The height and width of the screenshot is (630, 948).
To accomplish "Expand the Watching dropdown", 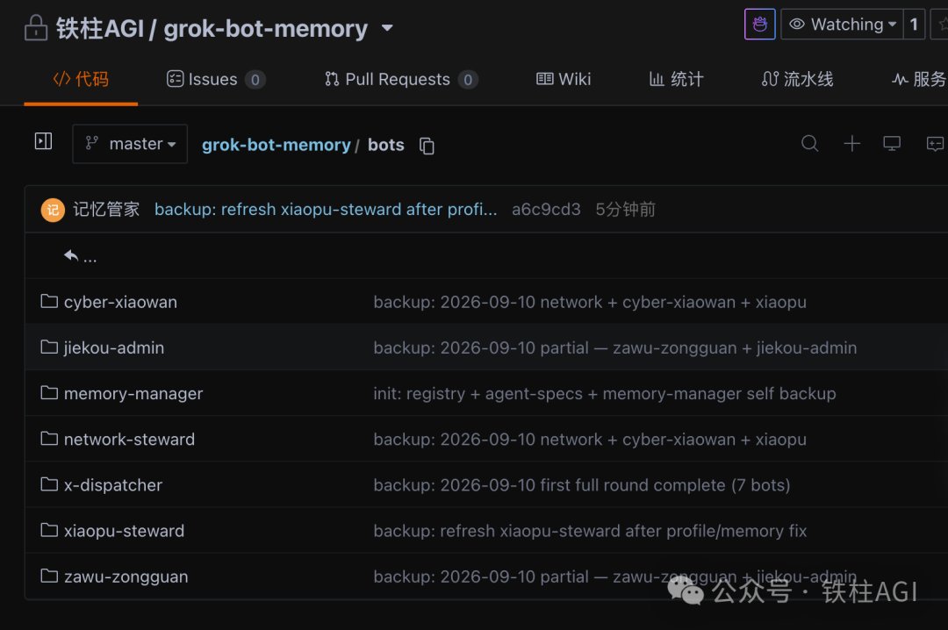I will click(842, 25).
